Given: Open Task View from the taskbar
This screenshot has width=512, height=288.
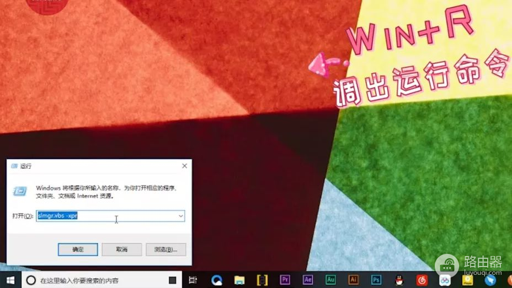Looking at the screenshot, I should pos(193,280).
